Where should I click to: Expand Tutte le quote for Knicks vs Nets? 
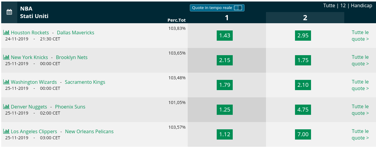(x=360, y=60)
